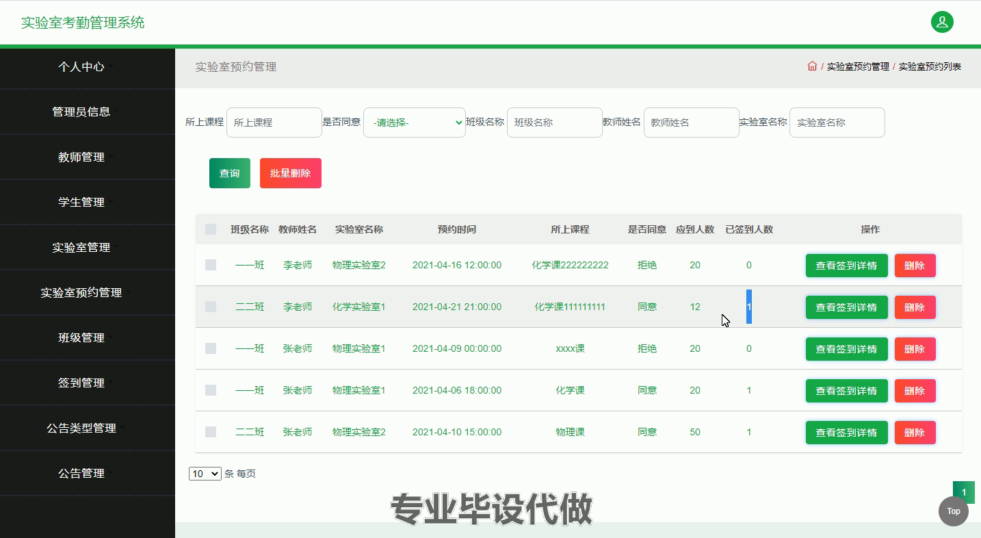Click the 预约时间 column header

pos(457,229)
